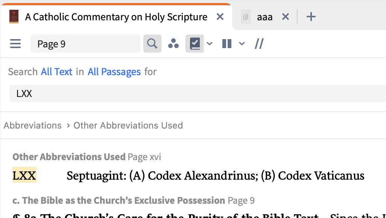Image resolution: width=386 pixels, height=218 pixels.
Task: Toggle the reading plan checkmark book icon
Action: click(195, 44)
